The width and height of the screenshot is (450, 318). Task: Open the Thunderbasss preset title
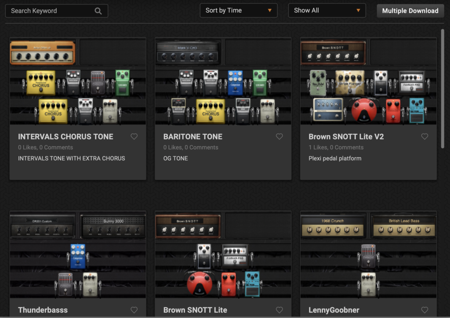(x=43, y=310)
